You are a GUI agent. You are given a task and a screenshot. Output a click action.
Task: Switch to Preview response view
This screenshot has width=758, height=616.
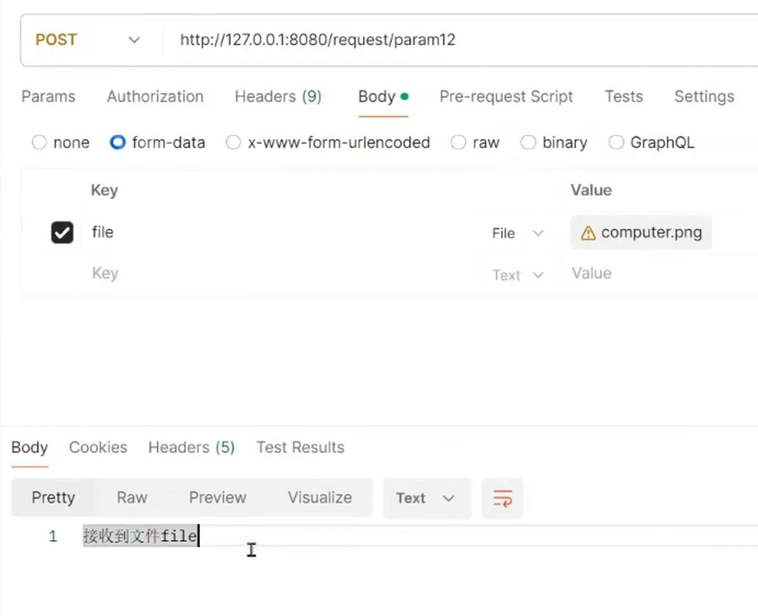[217, 498]
